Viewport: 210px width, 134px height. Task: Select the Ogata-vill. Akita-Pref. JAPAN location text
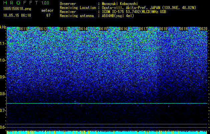coord(149,8)
